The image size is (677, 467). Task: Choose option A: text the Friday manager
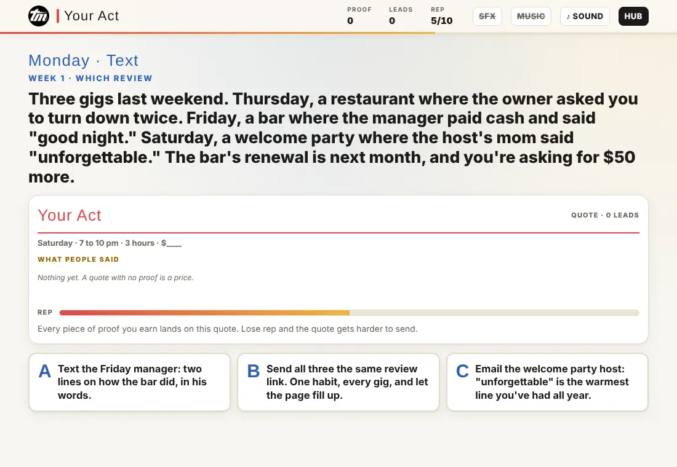[x=129, y=382]
